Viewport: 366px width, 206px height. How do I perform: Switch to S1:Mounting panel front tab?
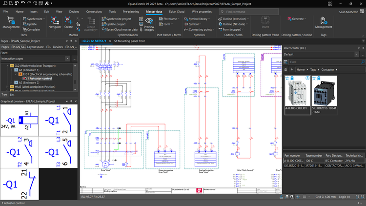tap(129, 41)
